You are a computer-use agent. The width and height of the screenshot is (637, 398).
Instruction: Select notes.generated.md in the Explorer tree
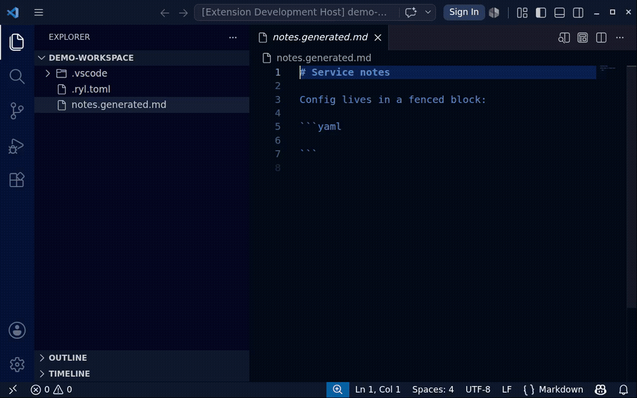[142, 105]
